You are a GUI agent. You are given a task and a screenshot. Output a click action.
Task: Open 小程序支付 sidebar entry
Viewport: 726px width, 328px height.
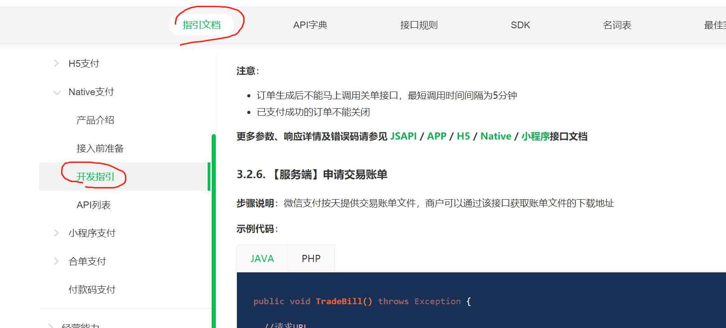click(x=92, y=233)
